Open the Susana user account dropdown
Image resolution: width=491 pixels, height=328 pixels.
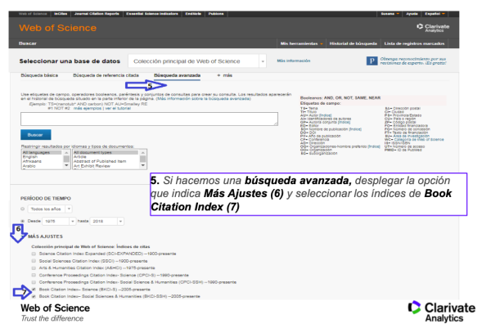pyautogui.click(x=390, y=14)
